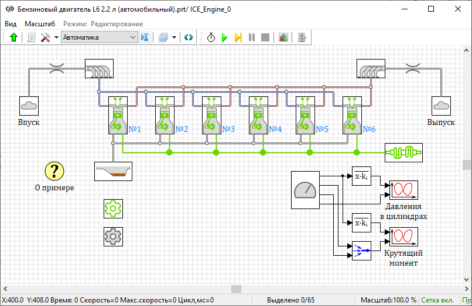
Task: Select the gray gear block
Action: 112,236
